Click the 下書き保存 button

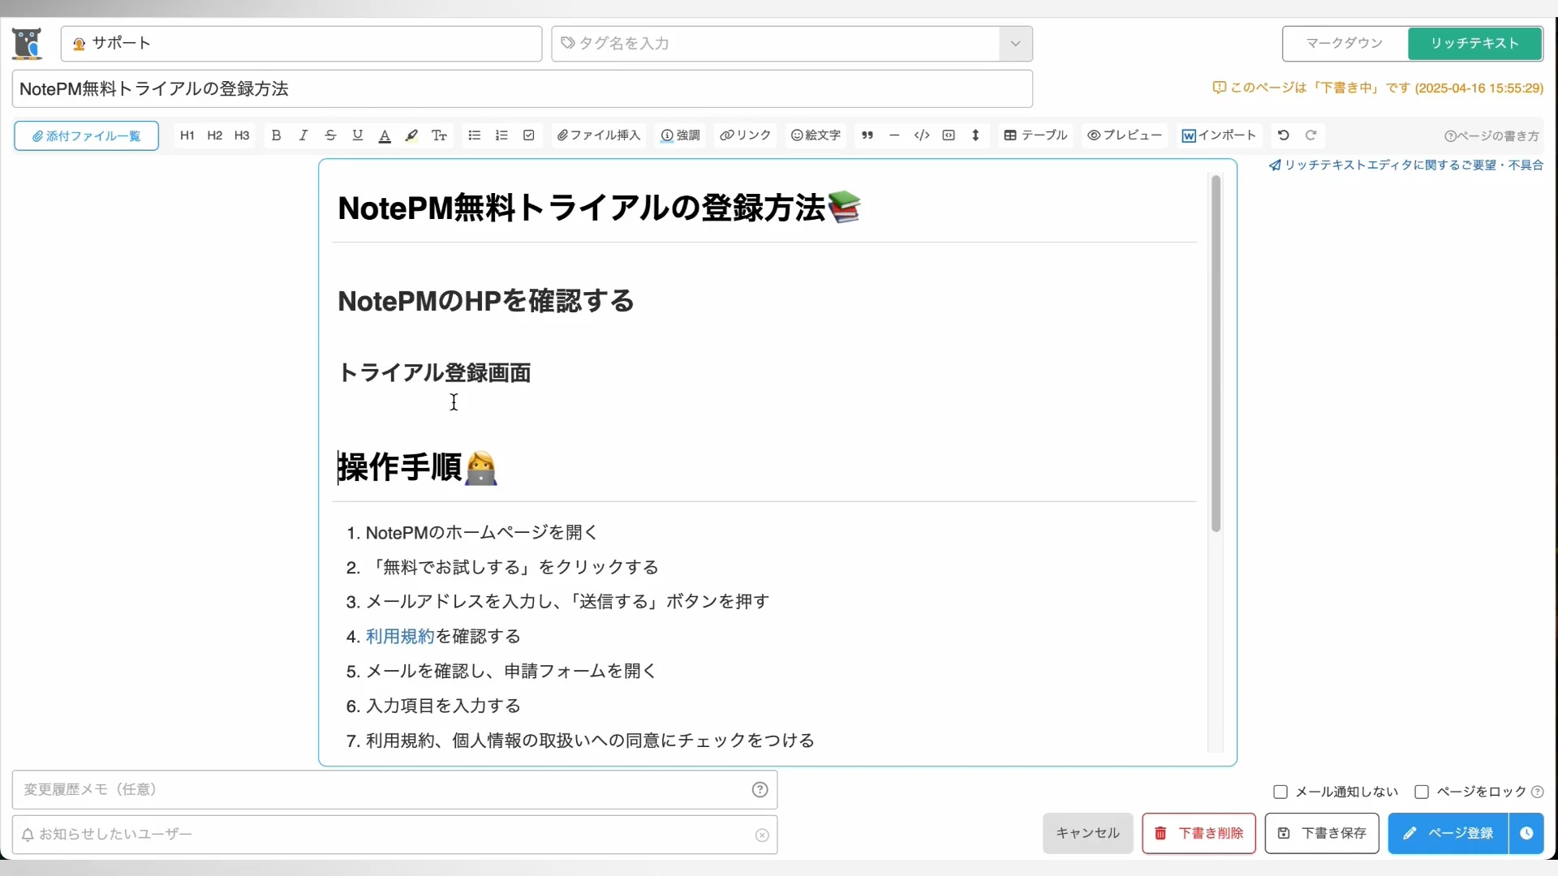[x=1322, y=834]
